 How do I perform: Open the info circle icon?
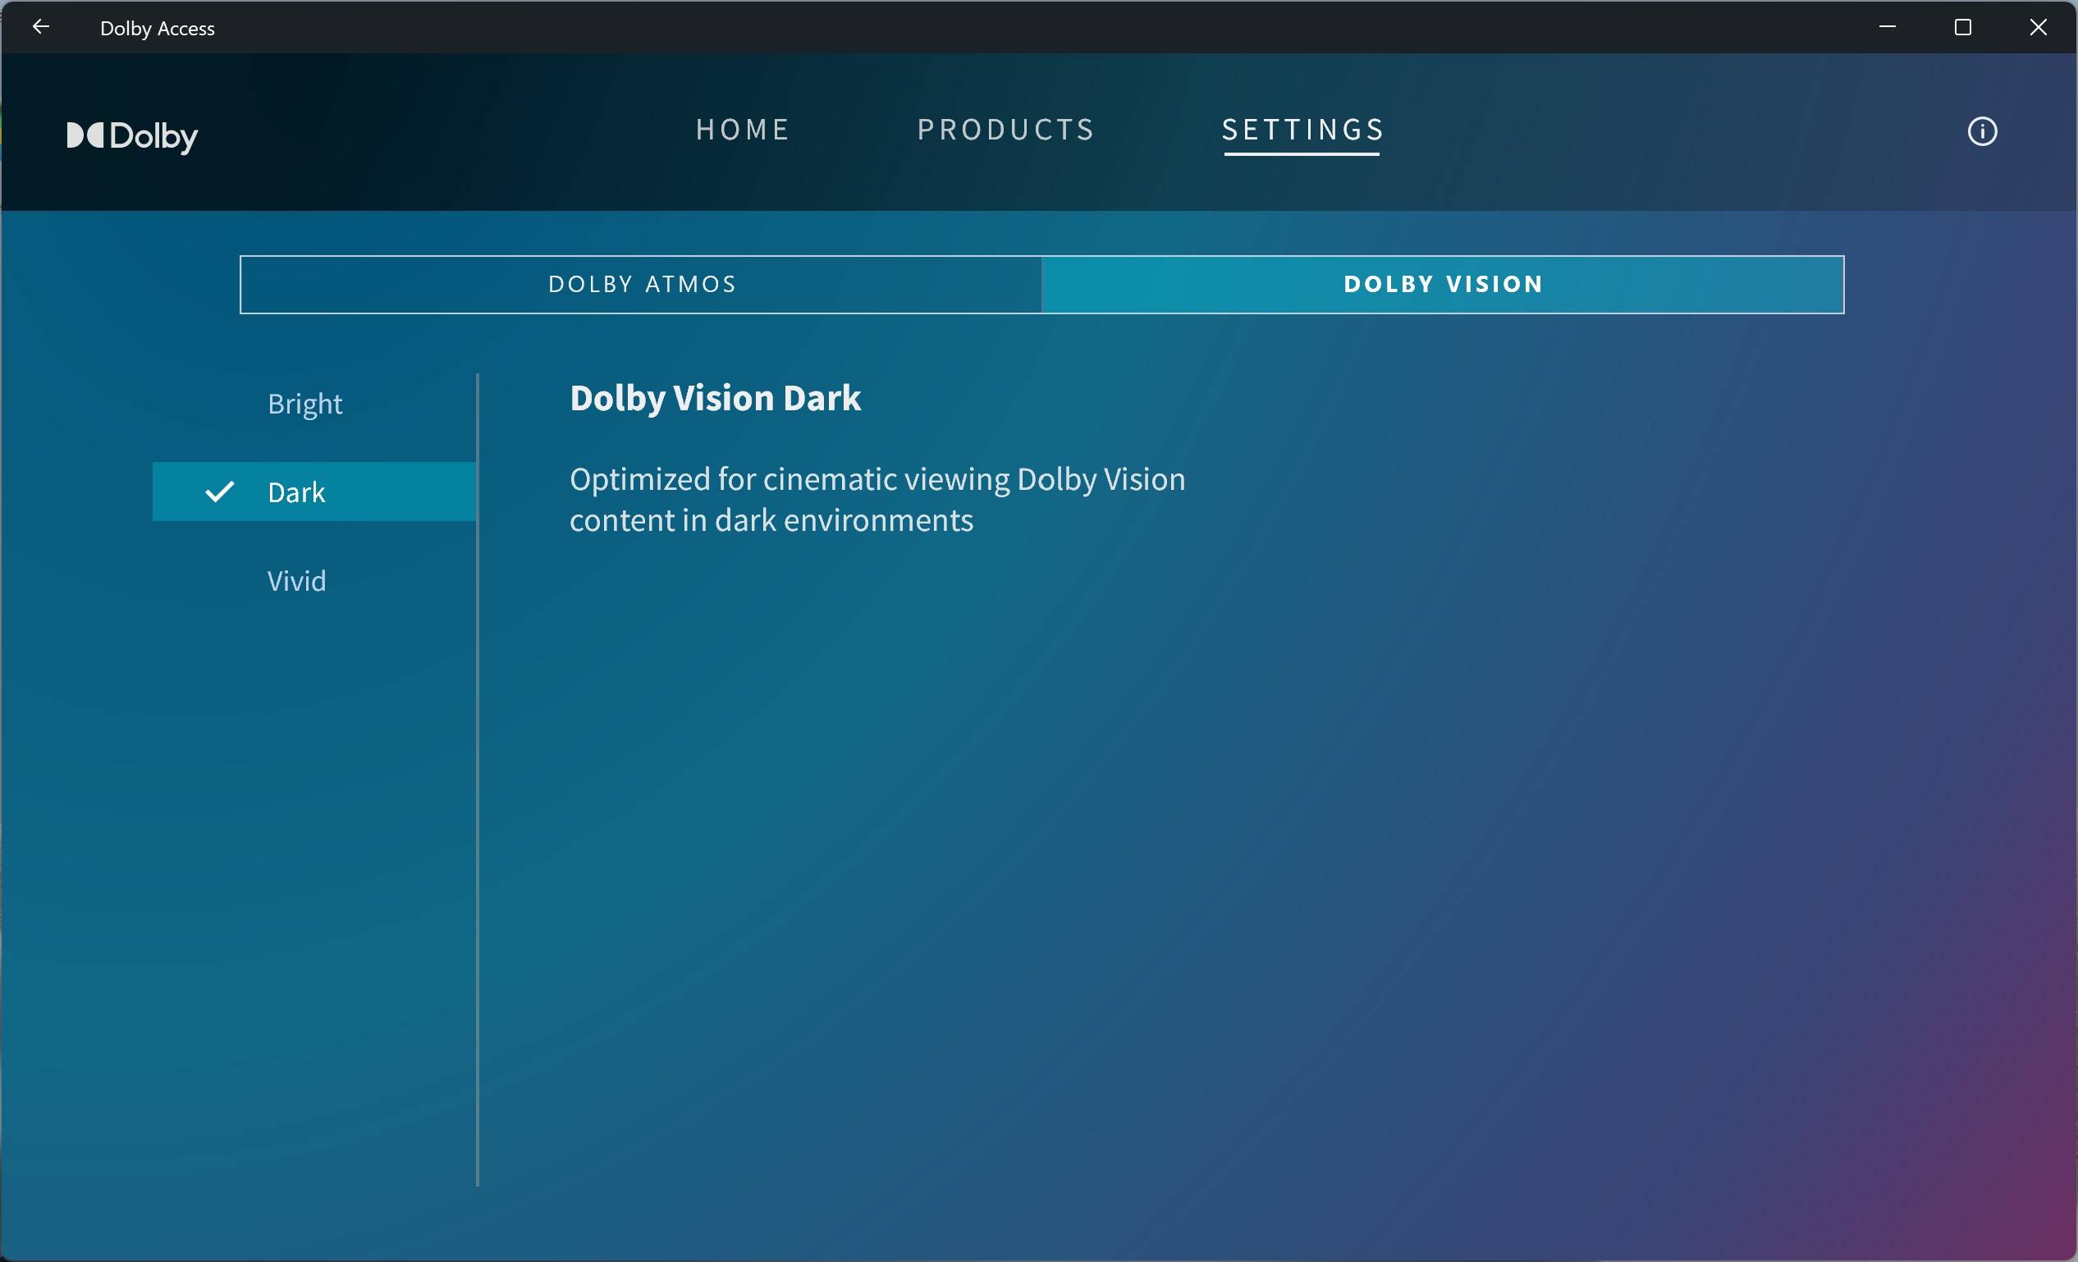click(1982, 131)
